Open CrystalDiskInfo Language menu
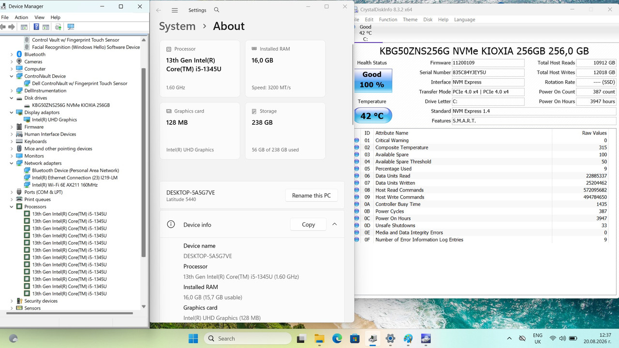Screen dimensions: 619x348 coord(465,20)
